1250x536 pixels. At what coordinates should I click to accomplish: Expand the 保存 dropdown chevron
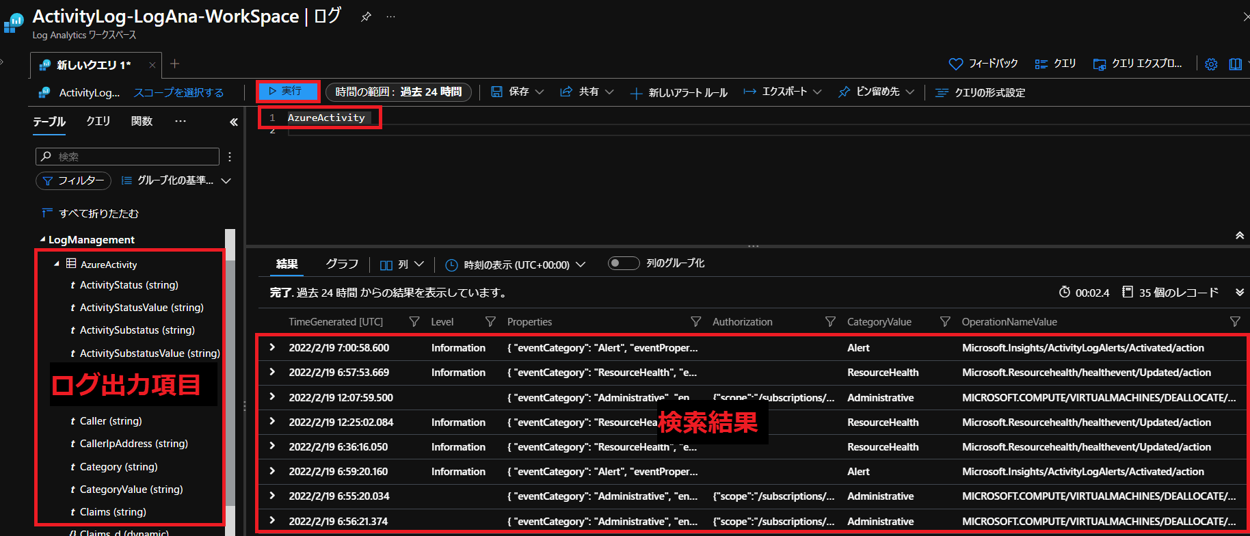[x=540, y=92]
